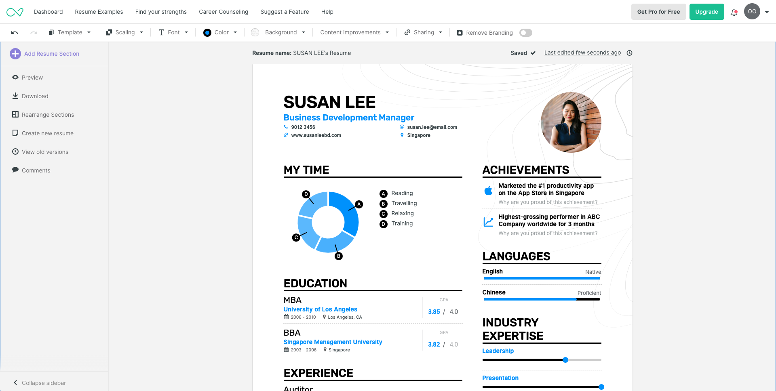Go to Resume Examples menu item
Viewport: 776px width, 391px height.
coord(99,12)
